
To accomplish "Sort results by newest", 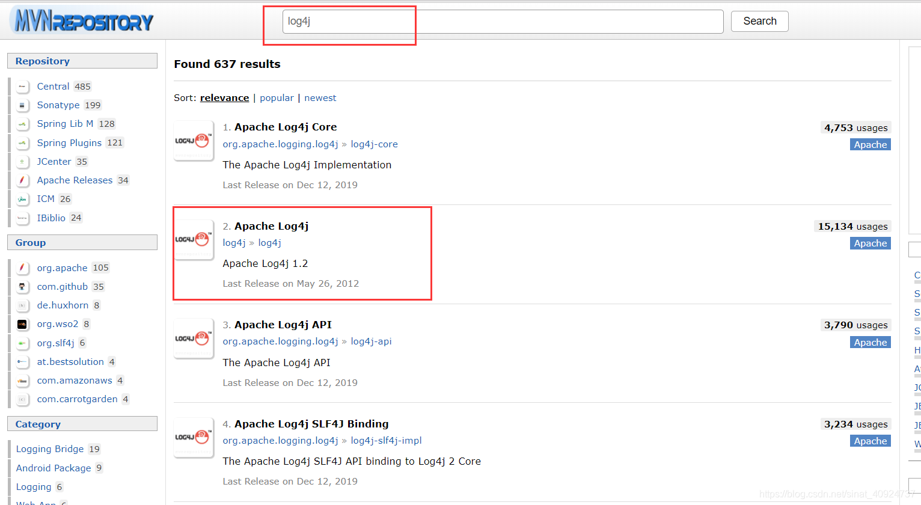I will tap(320, 98).
